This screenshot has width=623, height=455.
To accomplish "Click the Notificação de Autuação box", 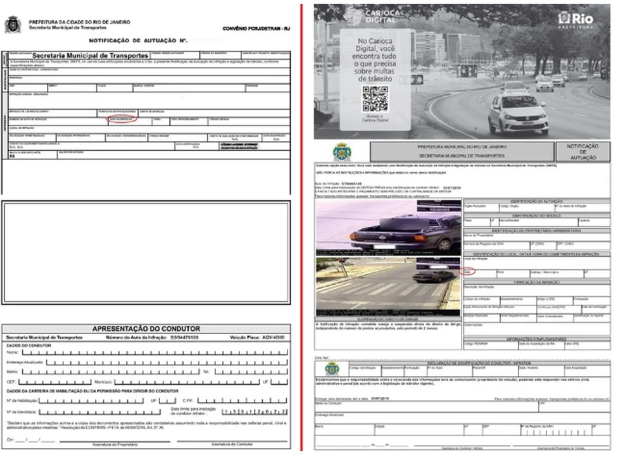I will (x=582, y=151).
